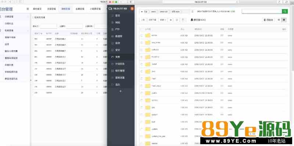Click the browser sidebar toggle icon
Image resolution: width=294 pixels, height=146 pixels.
tap(131, 2)
